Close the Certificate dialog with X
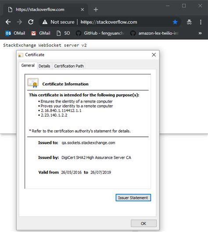 coord(154,55)
